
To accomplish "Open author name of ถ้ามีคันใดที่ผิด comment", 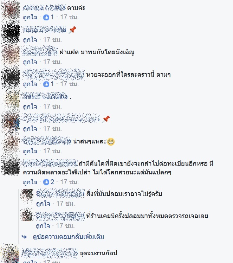I will click(x=50, y=163).
